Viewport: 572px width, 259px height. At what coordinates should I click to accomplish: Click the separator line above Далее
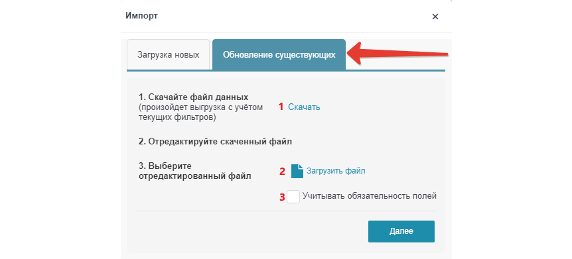285,211
